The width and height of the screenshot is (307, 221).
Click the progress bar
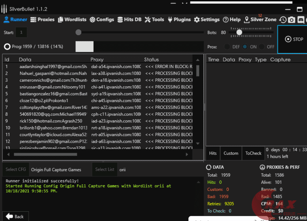pos(140,46)
